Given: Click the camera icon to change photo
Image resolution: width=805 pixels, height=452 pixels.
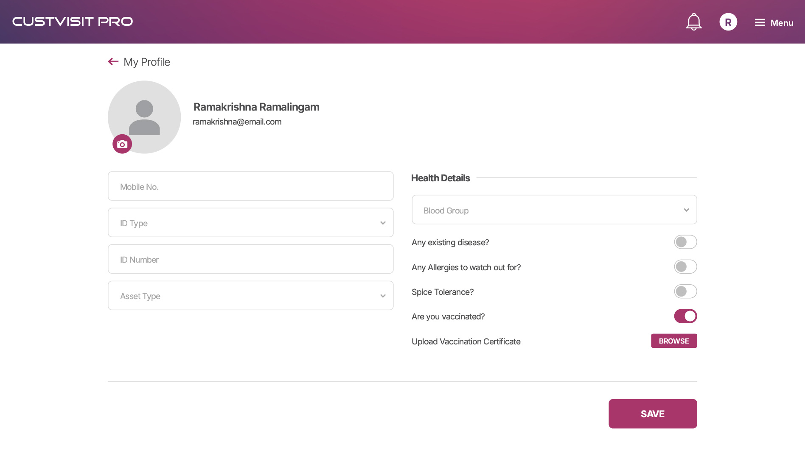Looking at the screenshot, I should coord(122,144).
